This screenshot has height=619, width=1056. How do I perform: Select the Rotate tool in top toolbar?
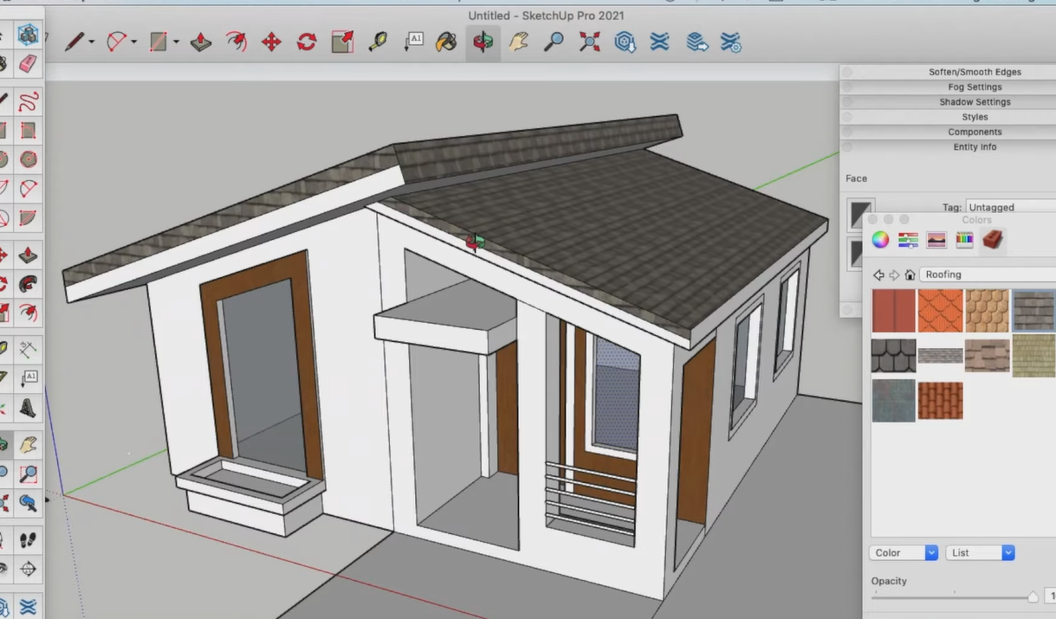307,42
